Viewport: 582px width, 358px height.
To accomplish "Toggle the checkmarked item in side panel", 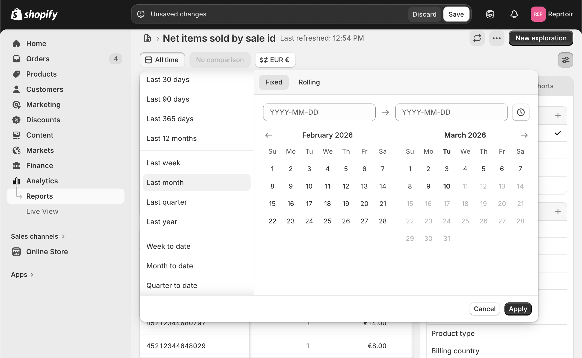I will coord(558,133).
